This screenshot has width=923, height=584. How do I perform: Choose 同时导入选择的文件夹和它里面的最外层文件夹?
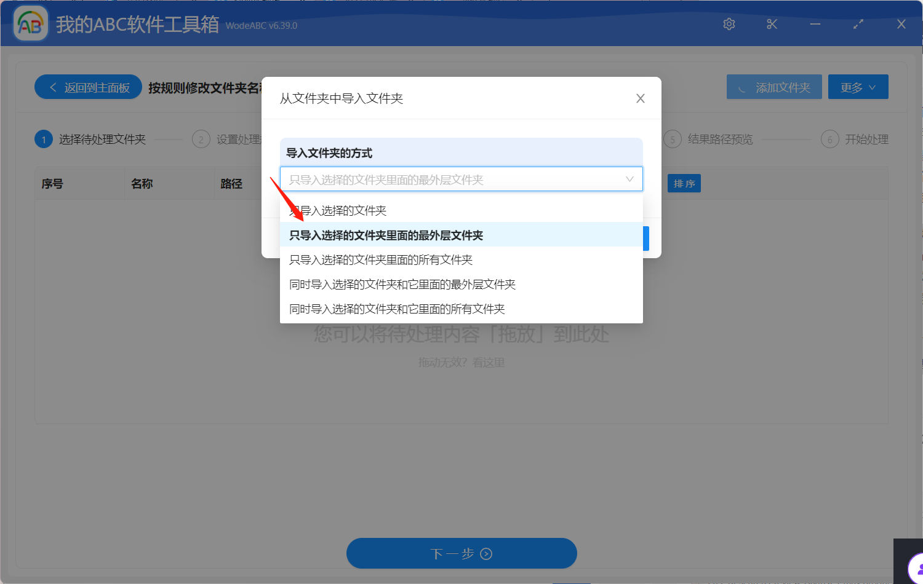pyautogui.click(x=403, y=284)
